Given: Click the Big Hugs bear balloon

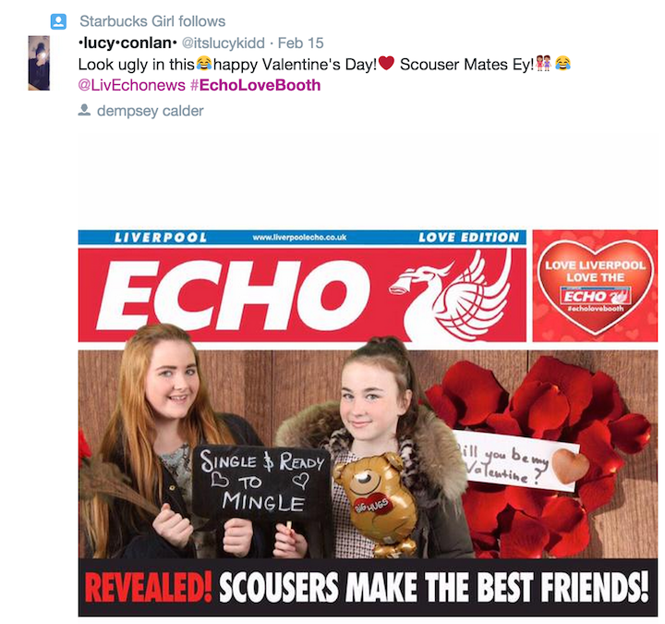Looking at the screenshot, I should [376, 504].
